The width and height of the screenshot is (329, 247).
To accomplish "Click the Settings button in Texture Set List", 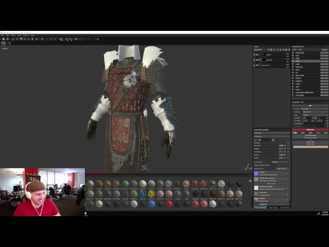I will 324,49.
